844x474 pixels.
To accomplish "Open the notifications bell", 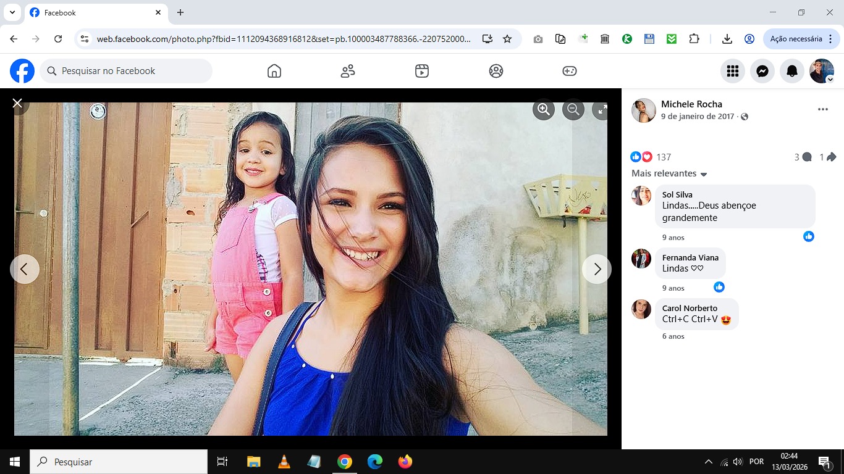I will point(792,71).
